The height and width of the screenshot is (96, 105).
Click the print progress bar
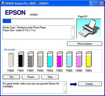click(38, 21)
